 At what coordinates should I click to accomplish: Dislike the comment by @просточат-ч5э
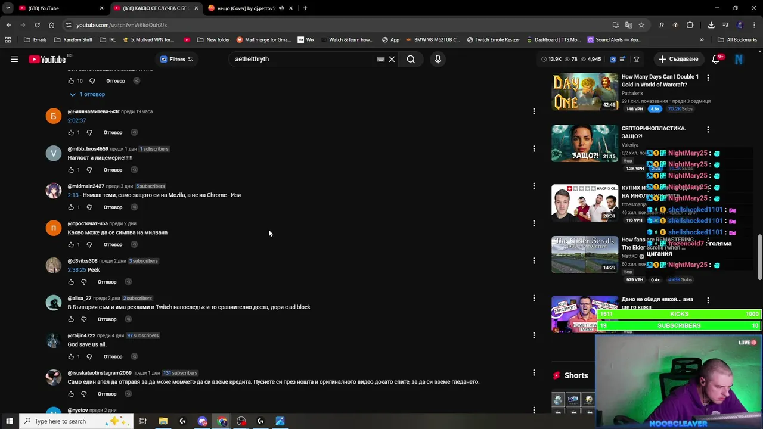89,244
